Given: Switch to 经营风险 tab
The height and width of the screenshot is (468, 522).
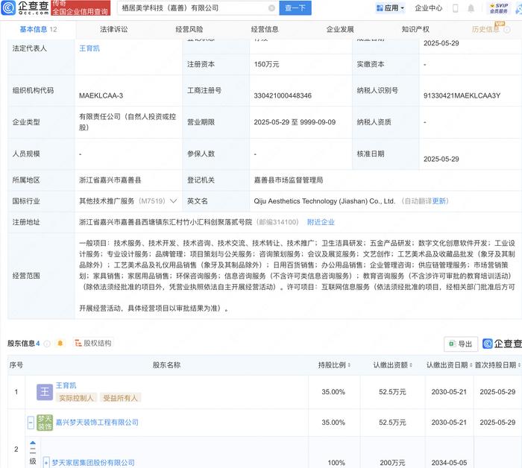Looking at the screenshot, I should click(x=189, y=29).
